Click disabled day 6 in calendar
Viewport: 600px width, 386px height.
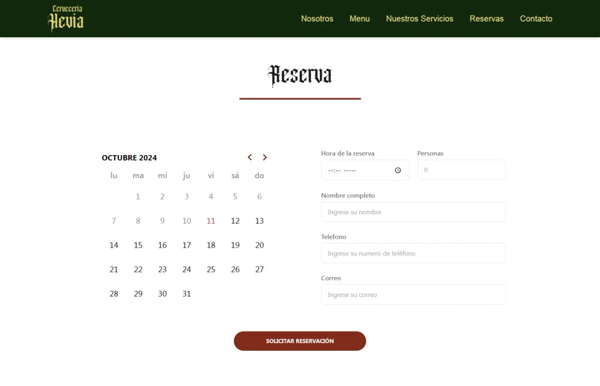(x=259, y=196)
